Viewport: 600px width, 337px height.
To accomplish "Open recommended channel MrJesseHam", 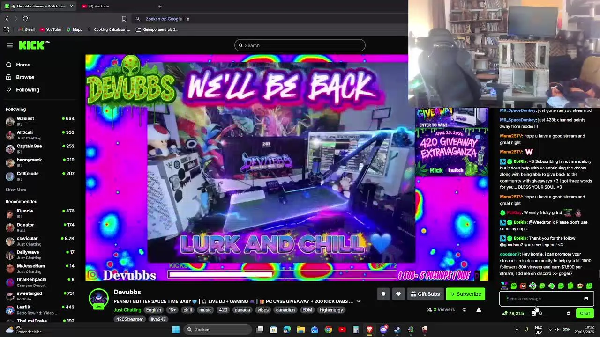I will click(x=40, y=269).
